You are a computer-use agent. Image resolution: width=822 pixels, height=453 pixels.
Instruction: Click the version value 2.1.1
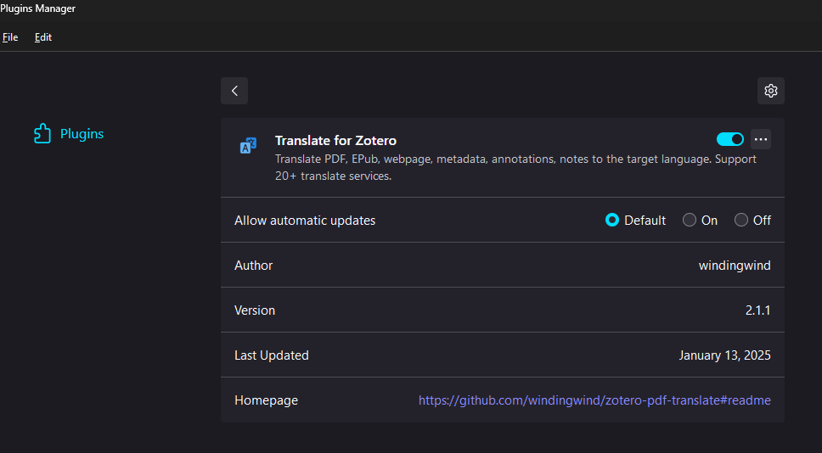click(x=758, y=310)
